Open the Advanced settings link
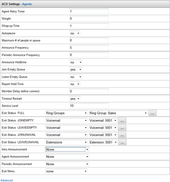The image size is (170, 182). click(x=6, y=180)
